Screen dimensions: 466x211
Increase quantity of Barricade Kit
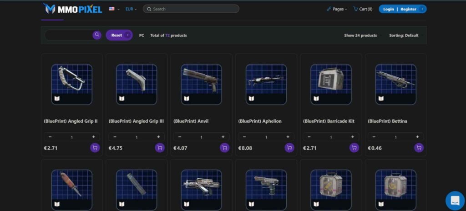[353, 137]
